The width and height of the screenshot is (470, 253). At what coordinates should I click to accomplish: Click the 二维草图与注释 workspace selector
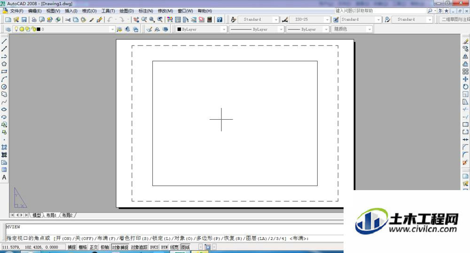click(x=455, y=19)
